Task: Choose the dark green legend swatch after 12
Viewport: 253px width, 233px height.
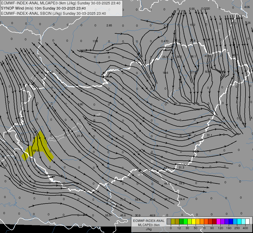Action: pyautogui.click(x=181, y=221)
